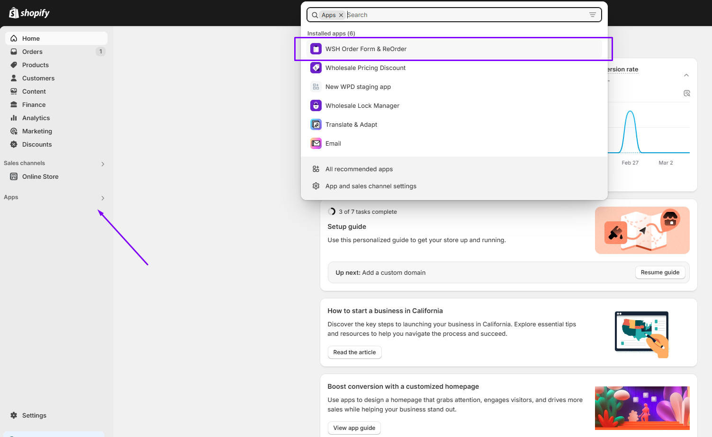Click the Content icon in sidebar
712x437 pixels.
14,91
